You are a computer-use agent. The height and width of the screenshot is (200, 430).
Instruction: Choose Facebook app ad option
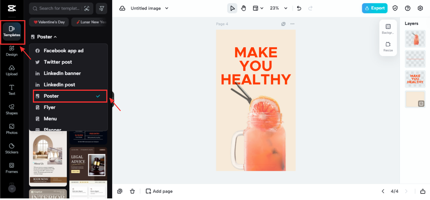68,50
